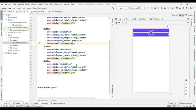Open the Terminal tool window
The image size is (196, 110).
pyautogui.click(x=17, y=103)
